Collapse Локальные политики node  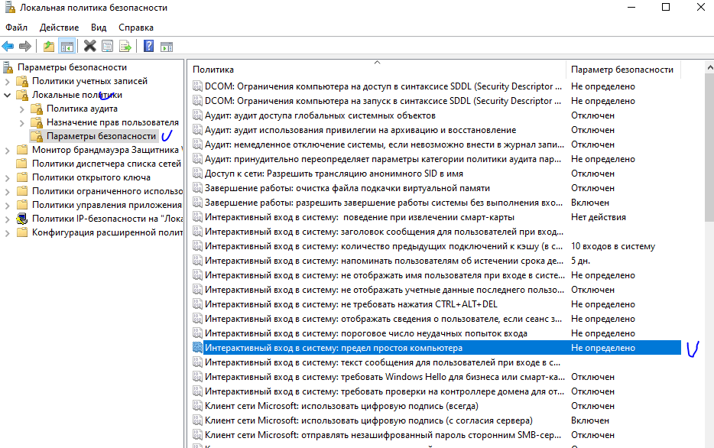tap(8, 95)
